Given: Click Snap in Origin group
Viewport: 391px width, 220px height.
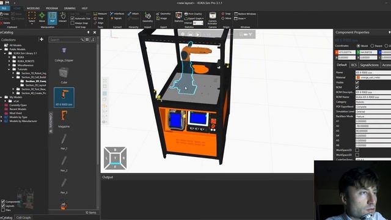Looking at the screenshot, I should [226, 13].
